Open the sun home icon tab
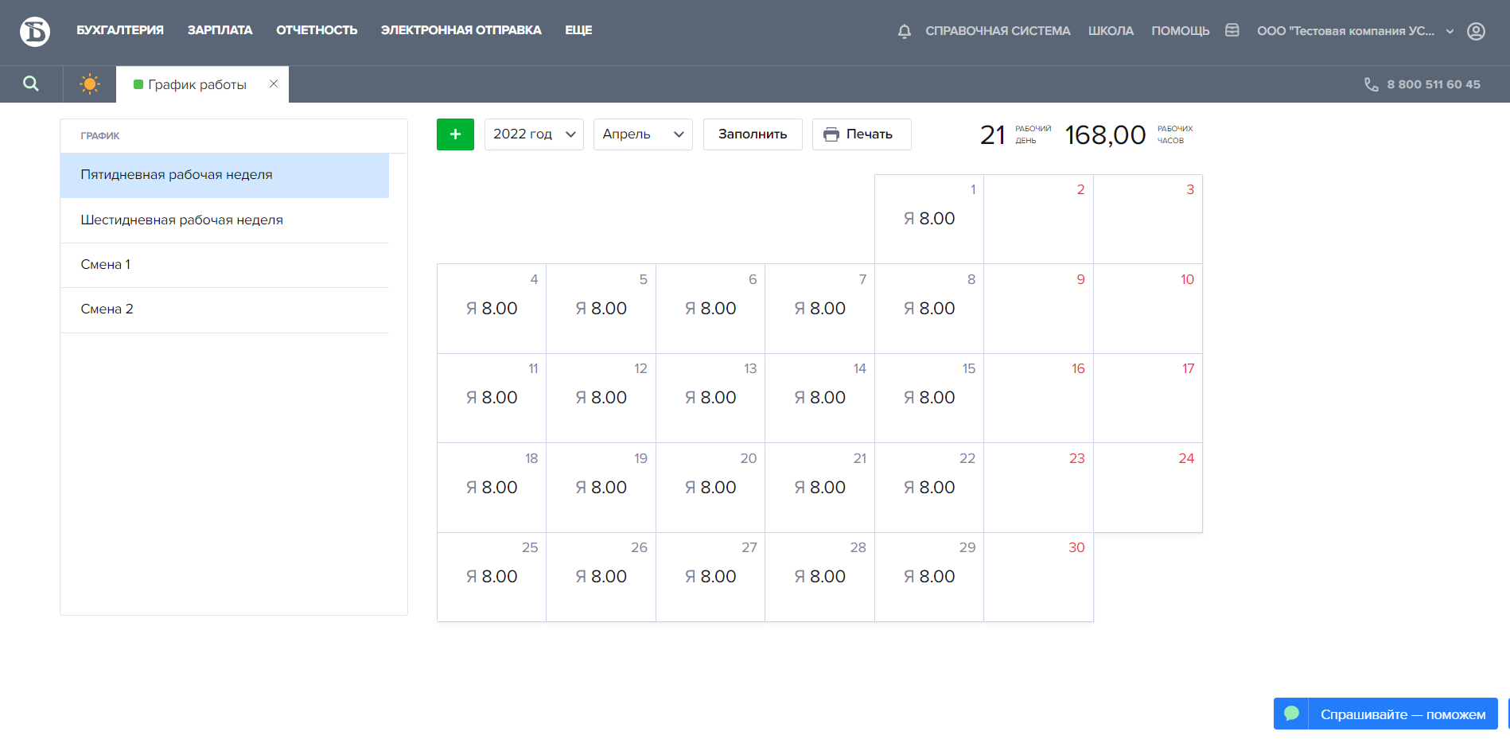Image resolution: width=1510 pixels, height=747 pixels. point(90,84)
